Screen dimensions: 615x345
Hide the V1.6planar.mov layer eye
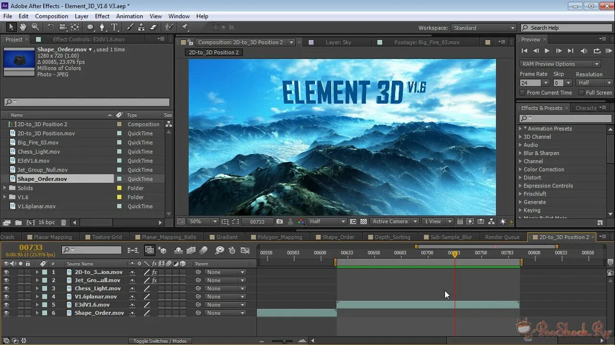tap(6, 297)
